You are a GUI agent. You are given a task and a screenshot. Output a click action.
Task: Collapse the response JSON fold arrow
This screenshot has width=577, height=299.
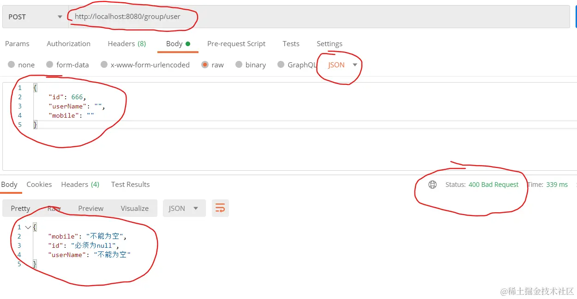28,227
